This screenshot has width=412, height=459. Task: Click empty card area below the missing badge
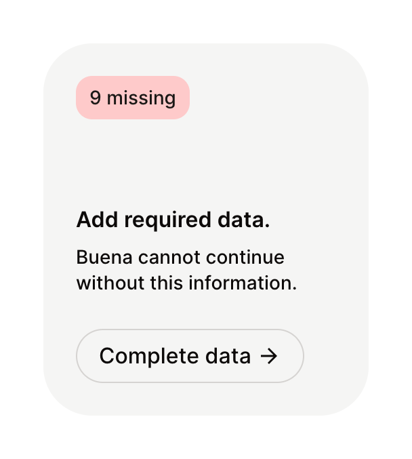point(203,163)
